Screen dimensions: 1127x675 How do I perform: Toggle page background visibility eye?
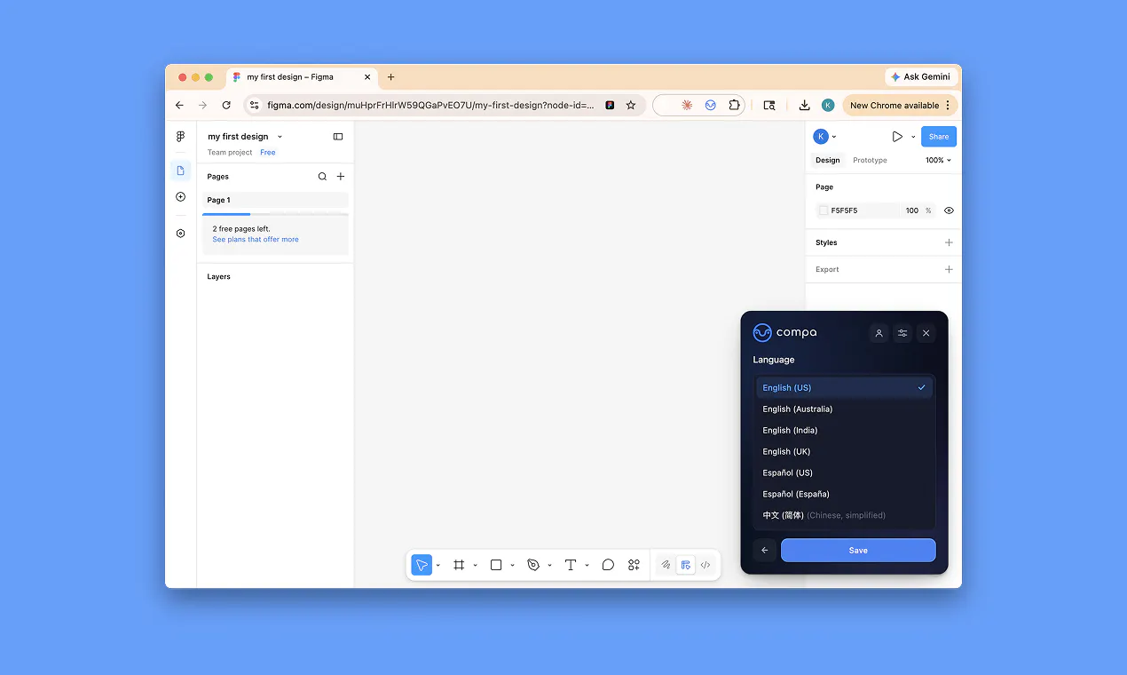pos(949,210)
